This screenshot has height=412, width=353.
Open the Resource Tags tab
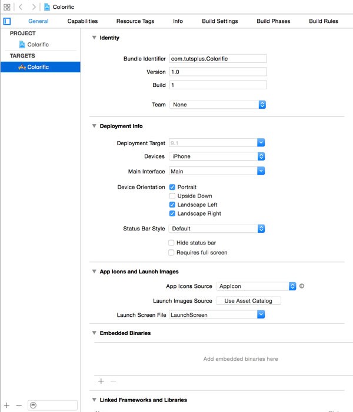click(x=135, y=21)
